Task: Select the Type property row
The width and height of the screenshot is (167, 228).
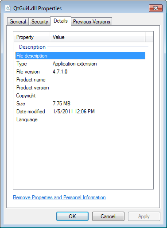Action: click(80, 64)
